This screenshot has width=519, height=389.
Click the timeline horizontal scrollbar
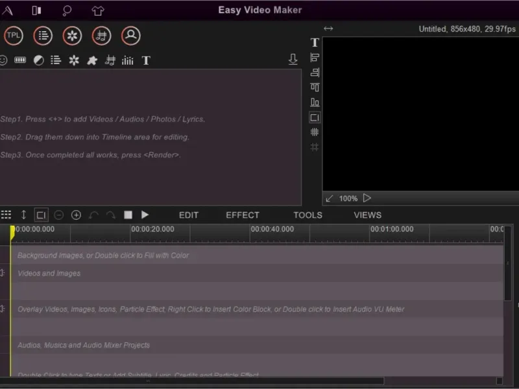[x=192, y=381]
